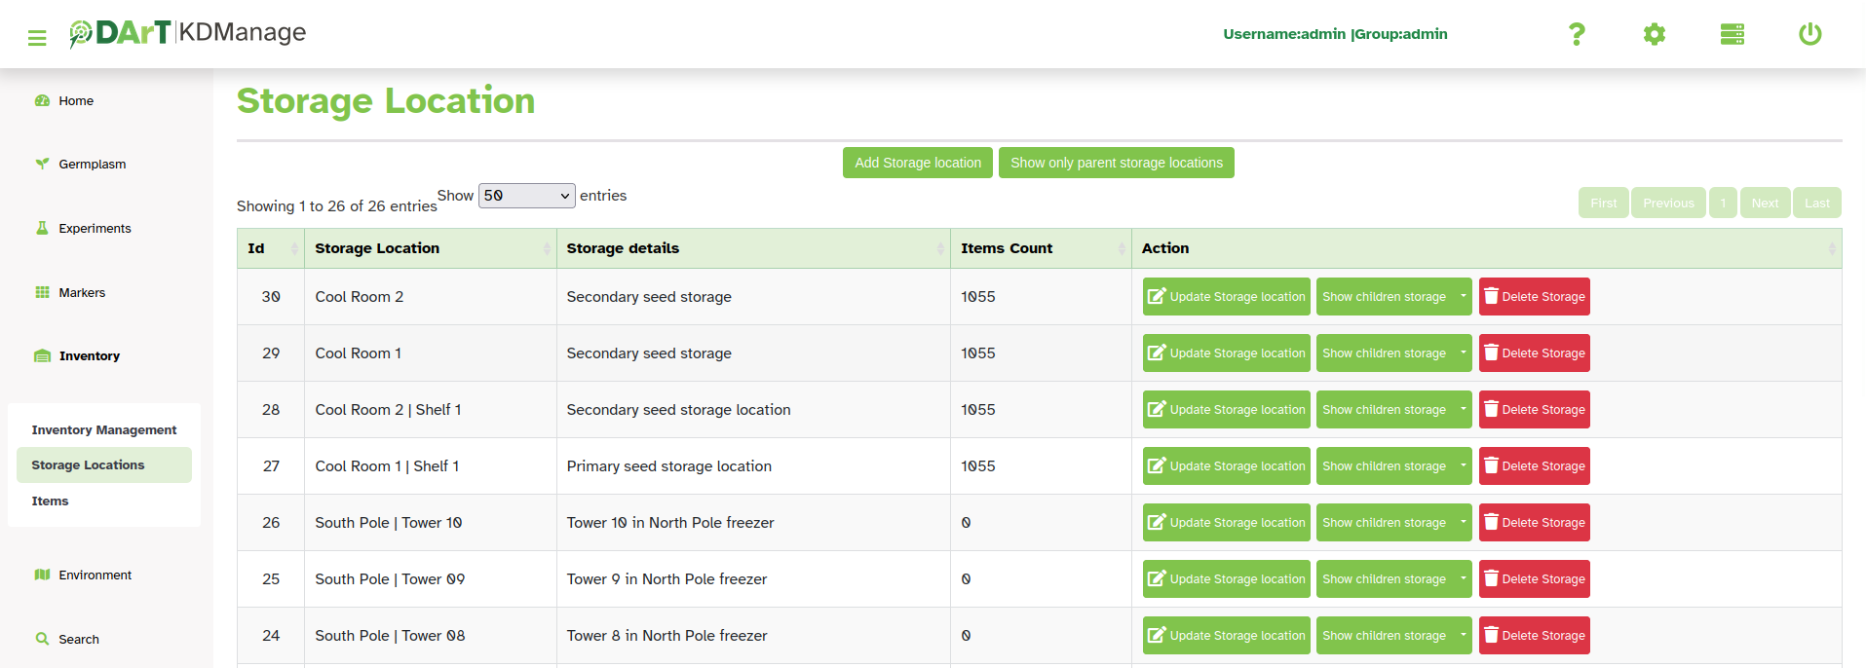Screen dimensions: 1866x668
Task: Delete Storage for Cool Room 1 row
Action: coord(1534,353)
